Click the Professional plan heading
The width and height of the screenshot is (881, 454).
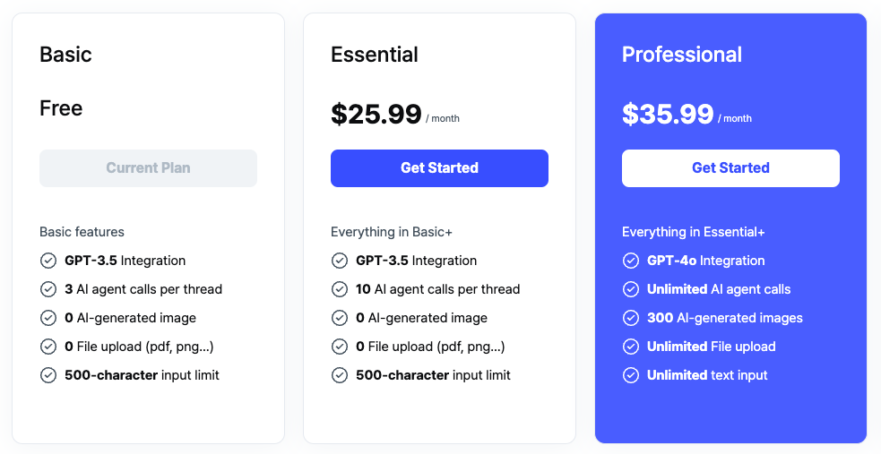click(x=682, y=55)
